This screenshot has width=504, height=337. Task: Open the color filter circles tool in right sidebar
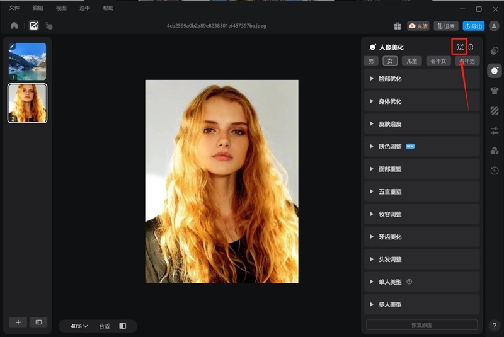tap(495, 151)
